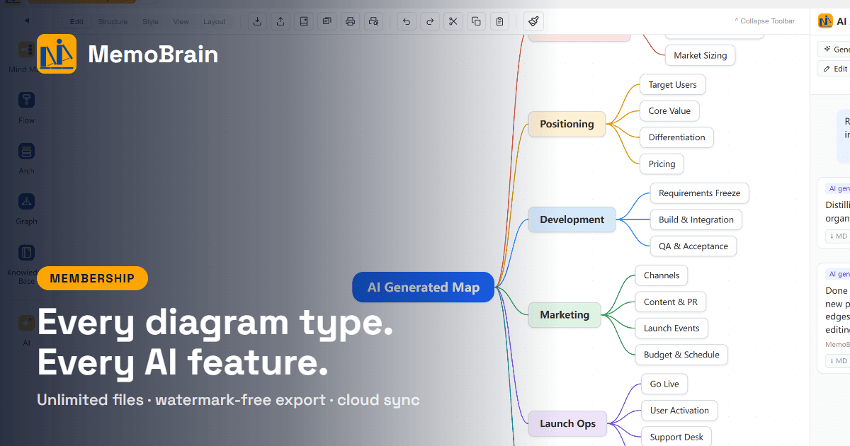The width and height of the screenshot is (850, 446).
Task: Select the Content & PR node
Action: [x=671, y=302]
